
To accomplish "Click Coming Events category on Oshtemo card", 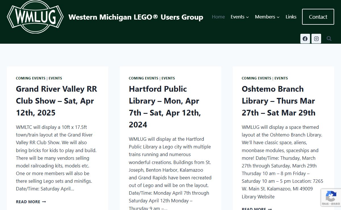I will tap(256, 78).
